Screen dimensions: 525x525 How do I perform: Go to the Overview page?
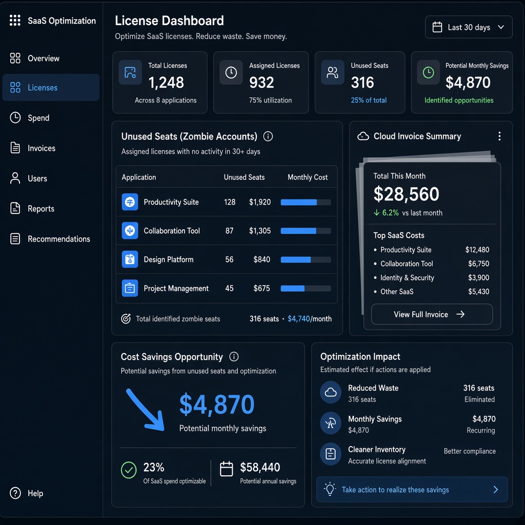(51, 58)
